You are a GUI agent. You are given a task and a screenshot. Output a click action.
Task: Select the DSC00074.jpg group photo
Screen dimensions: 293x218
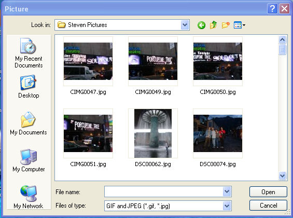point(218,133)
